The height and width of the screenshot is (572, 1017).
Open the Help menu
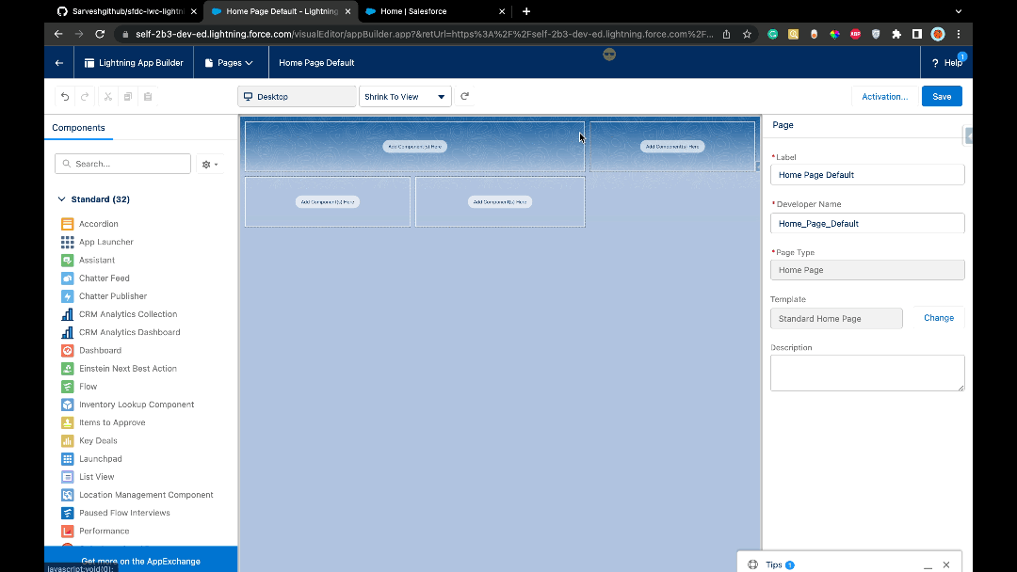click(947, 63)
